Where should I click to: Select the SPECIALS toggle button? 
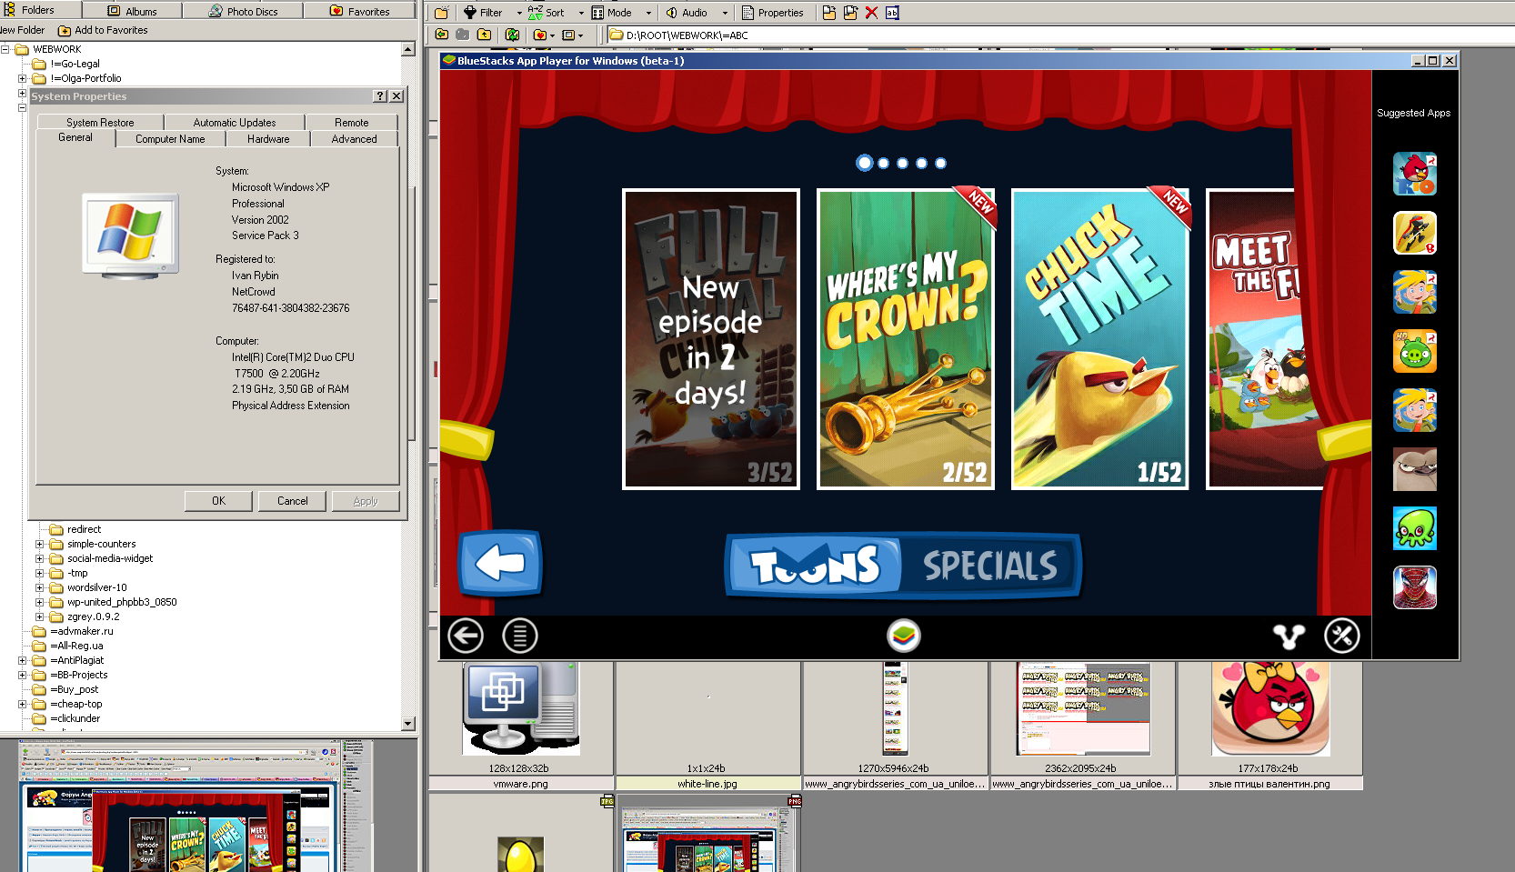click(990, 566)
